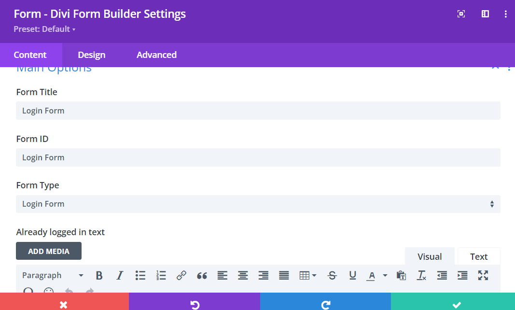Open the Paragraph style dropdown
Viewport: 515px width, 310px height.
coord(52,275)
